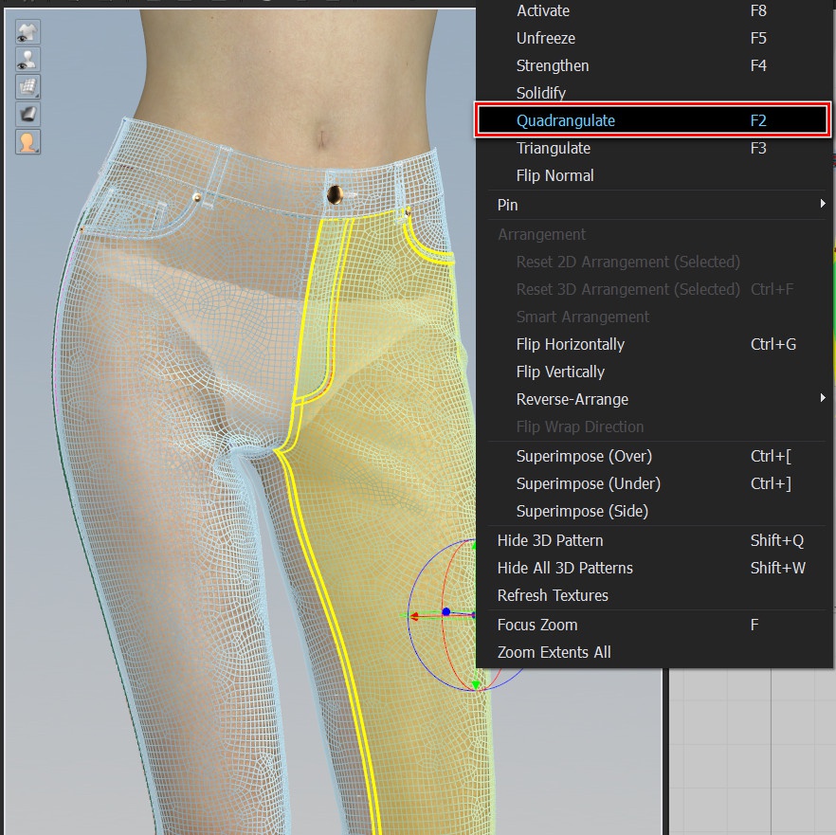The width and height of the screenshot is (836, 835).
Task: Click the dark fabric surface render icon
Action: pos(27,114)
